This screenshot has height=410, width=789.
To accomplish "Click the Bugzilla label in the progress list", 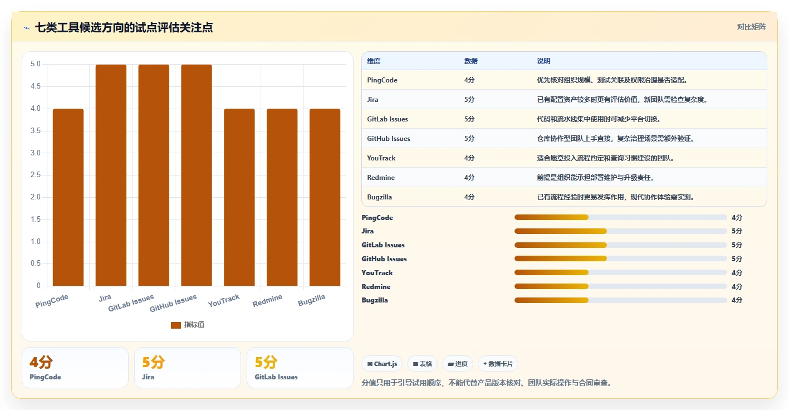I will pos(375,300).
